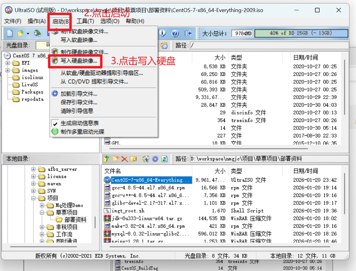
Task: Toggle the 生成启动信息表 checked option
Action: click(x=104, y=123)
